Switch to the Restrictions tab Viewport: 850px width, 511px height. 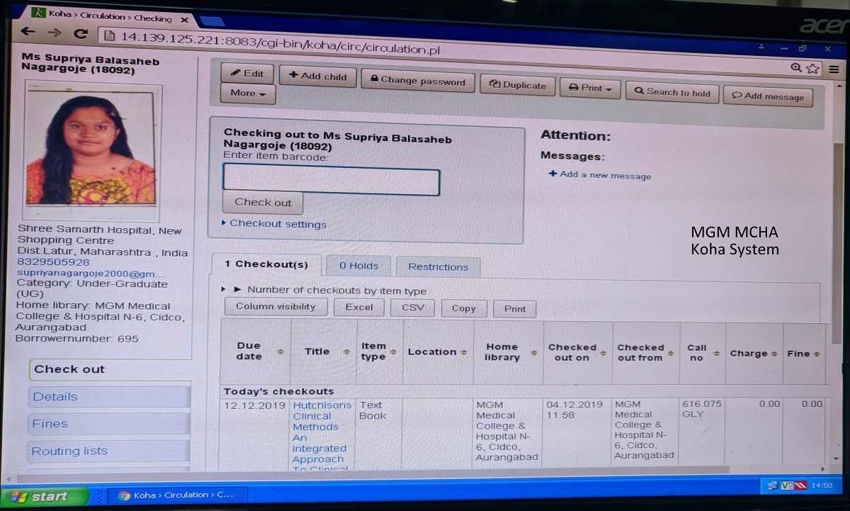[x=438, y=267]
